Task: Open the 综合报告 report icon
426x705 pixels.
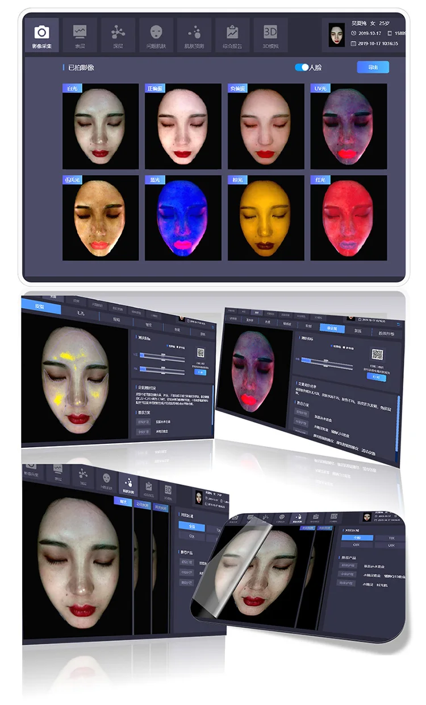Action: point(232,35)
